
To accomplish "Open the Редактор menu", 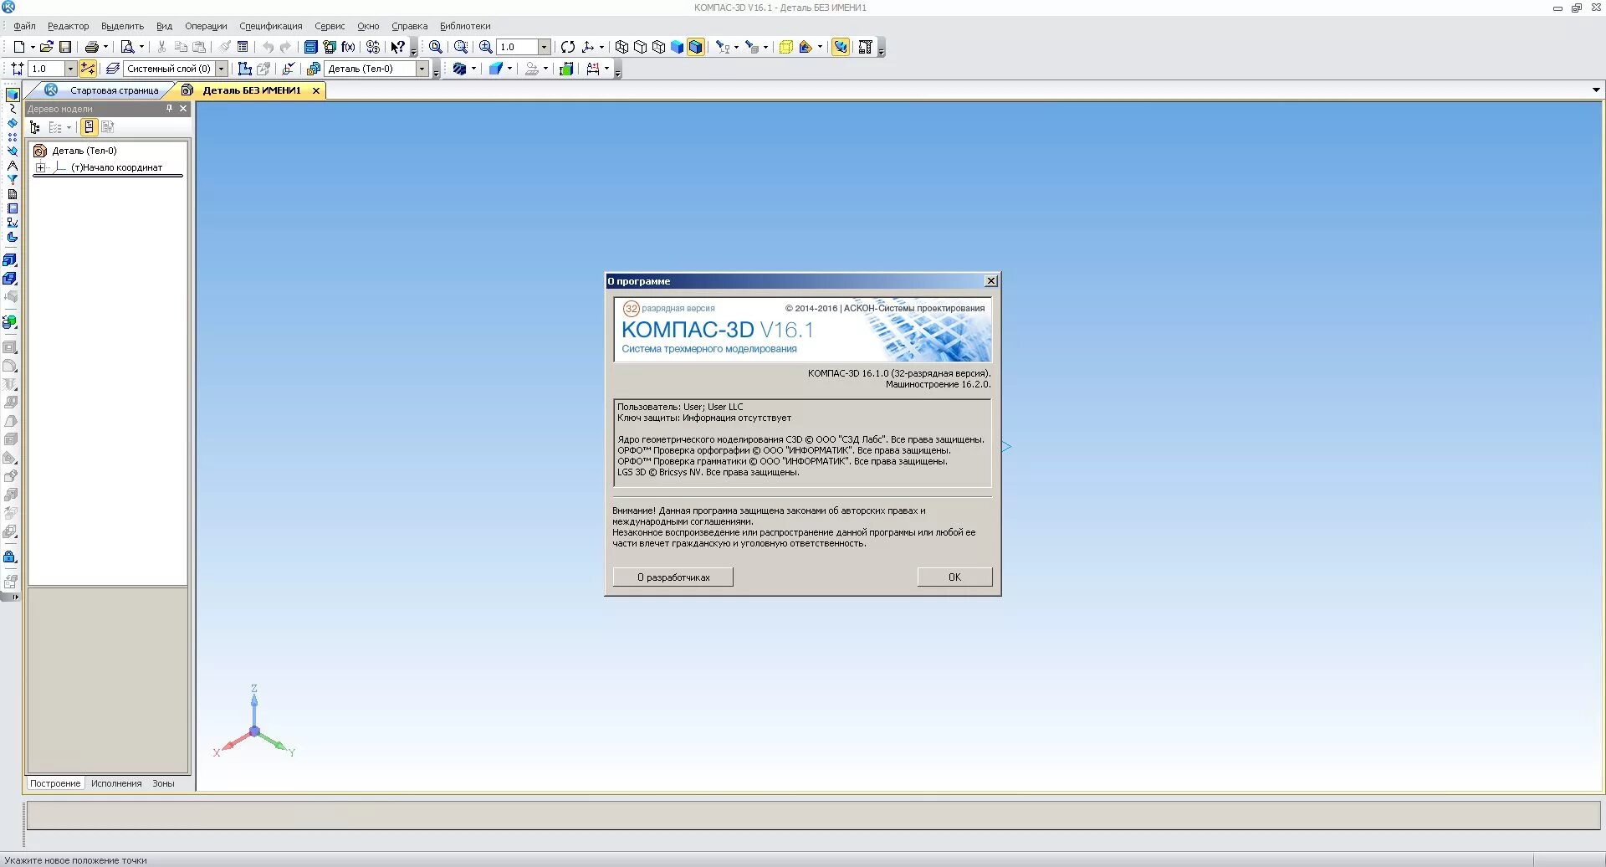I will pos(68,26).
